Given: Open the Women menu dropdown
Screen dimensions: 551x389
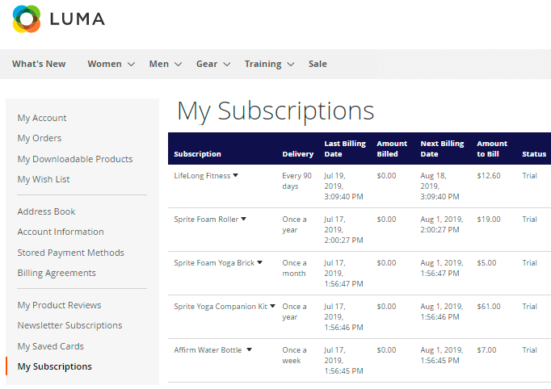Looking at the screenshot, I should (111, 64).
